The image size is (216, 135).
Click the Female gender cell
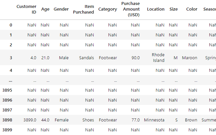[x=62, y=120]
